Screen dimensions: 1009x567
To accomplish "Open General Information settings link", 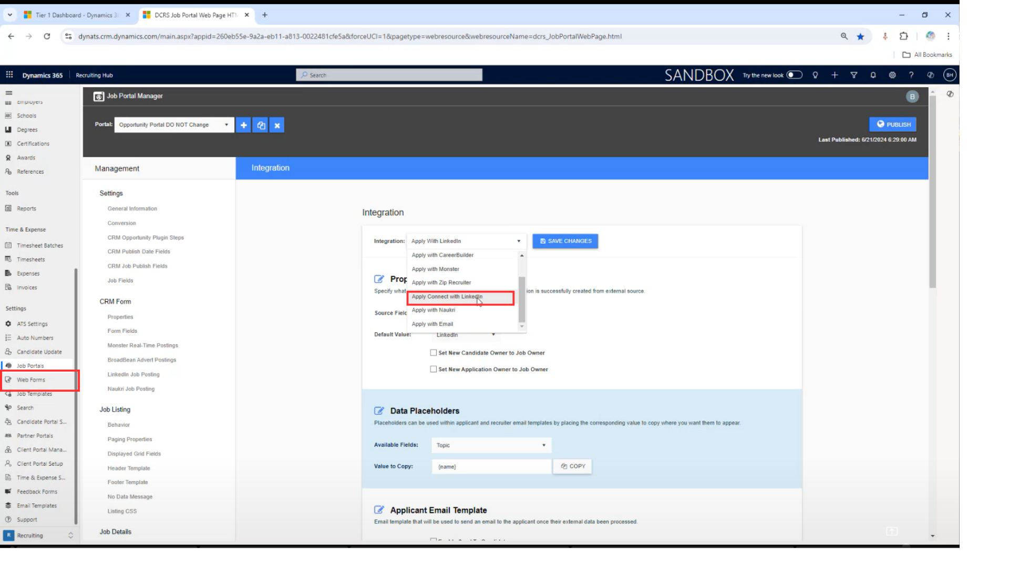I will pos(132,208).
